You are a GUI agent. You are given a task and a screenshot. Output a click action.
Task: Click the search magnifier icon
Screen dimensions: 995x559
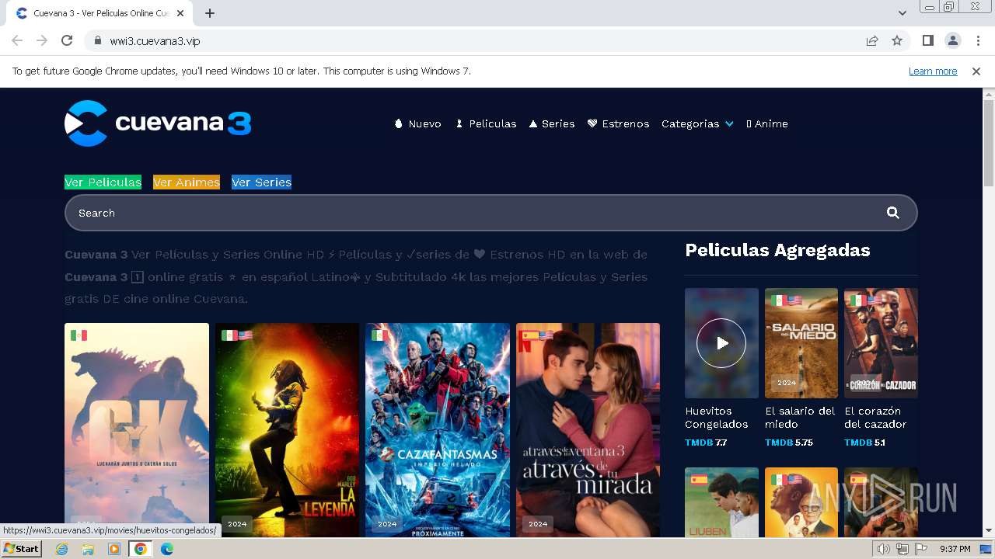[893, 213]
